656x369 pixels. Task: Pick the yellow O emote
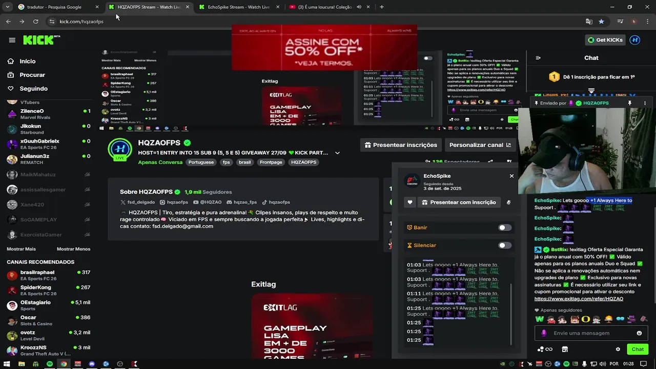point(585,319)
